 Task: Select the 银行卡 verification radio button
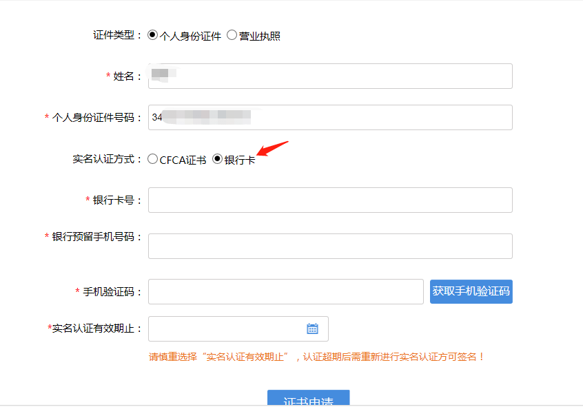218,159
